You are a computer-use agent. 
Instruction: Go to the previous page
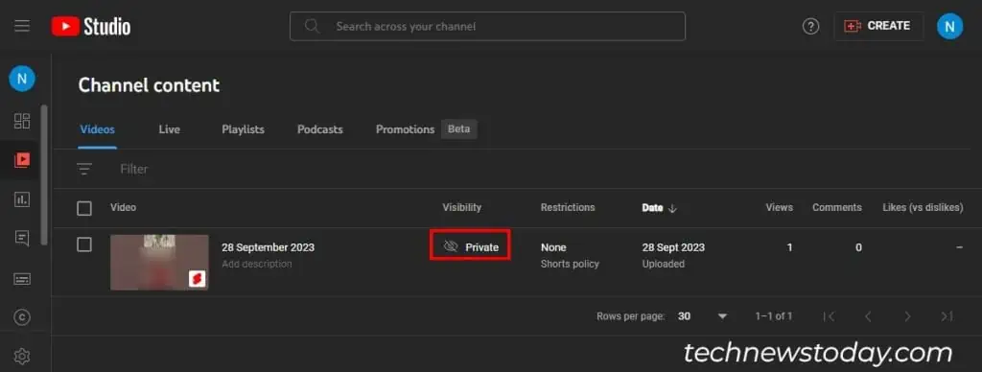pos(868,316)
